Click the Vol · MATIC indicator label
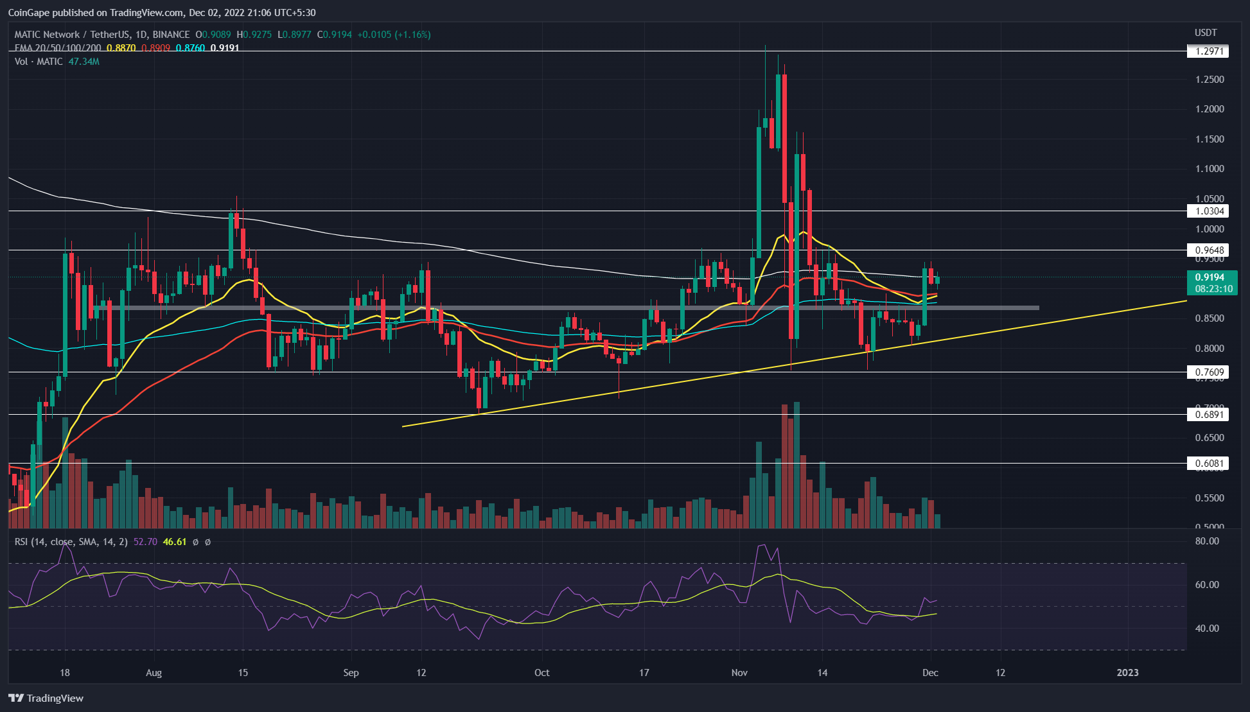This screenshot has width=1250, height=712. pyautogui.click(x=39, y=62)
